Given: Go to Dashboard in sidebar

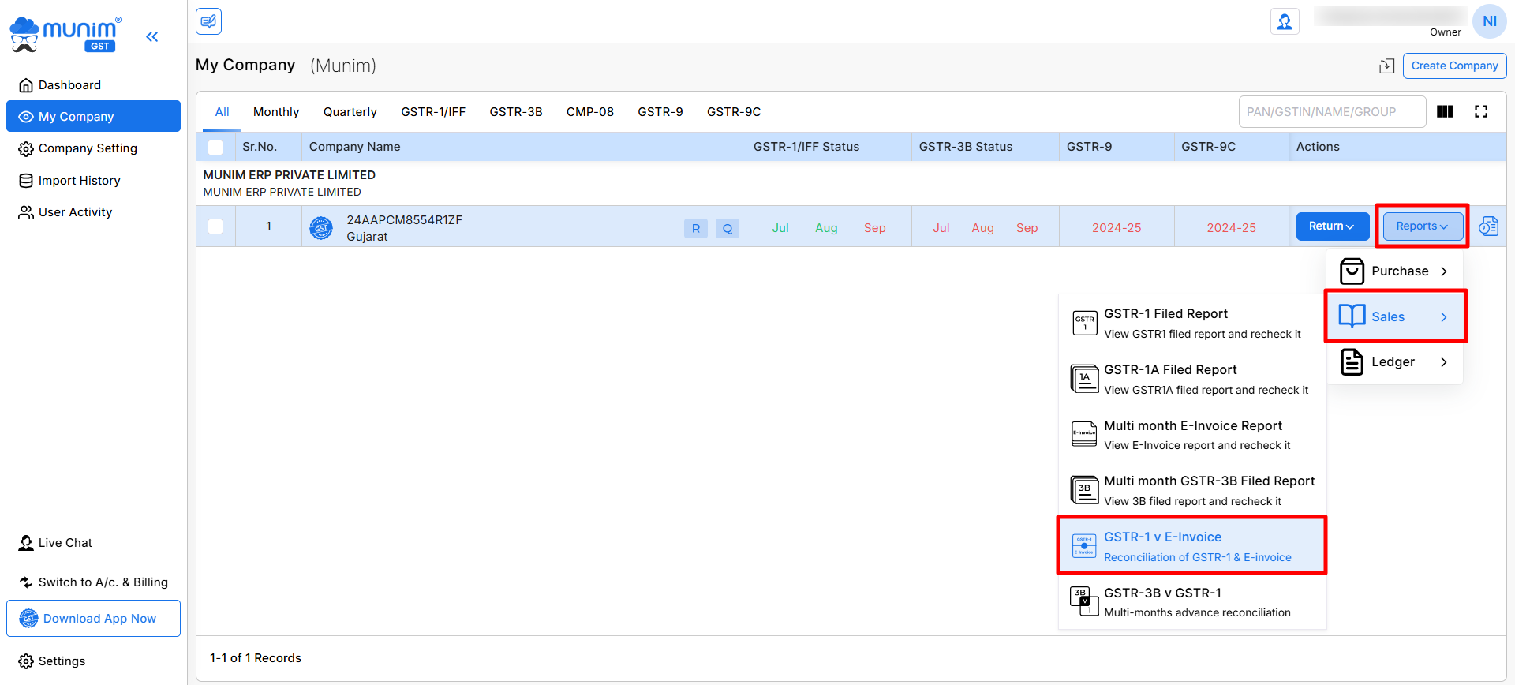Looking at the screenshot, I should coord(93,84).
